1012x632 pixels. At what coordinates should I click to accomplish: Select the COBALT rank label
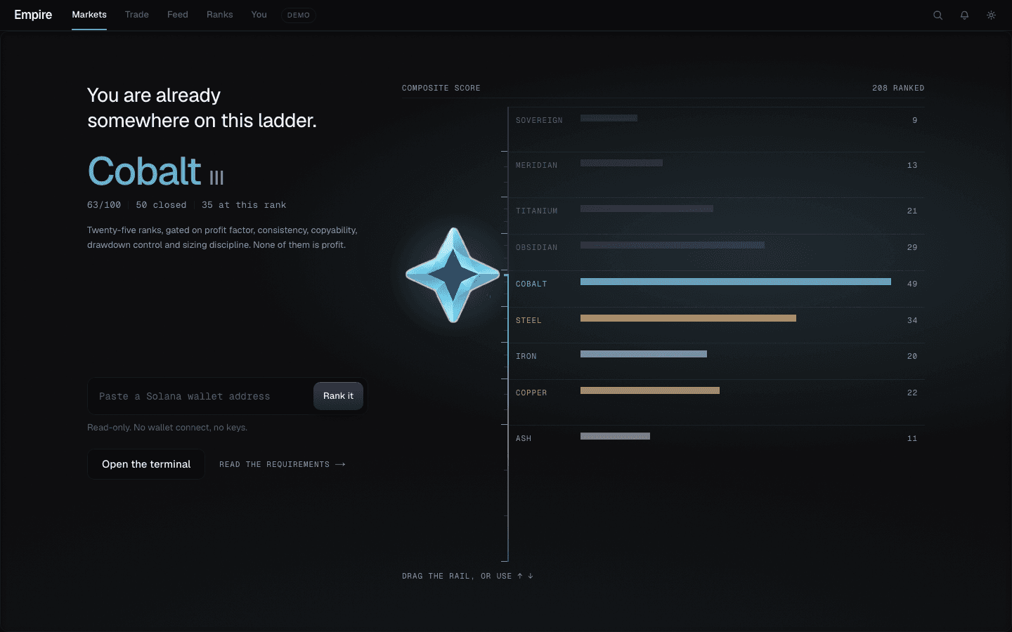pyautogui.click(x=531, y=284)
